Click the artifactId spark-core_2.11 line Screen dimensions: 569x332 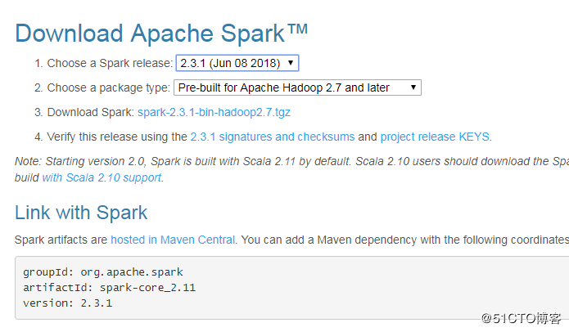point(110,287)
